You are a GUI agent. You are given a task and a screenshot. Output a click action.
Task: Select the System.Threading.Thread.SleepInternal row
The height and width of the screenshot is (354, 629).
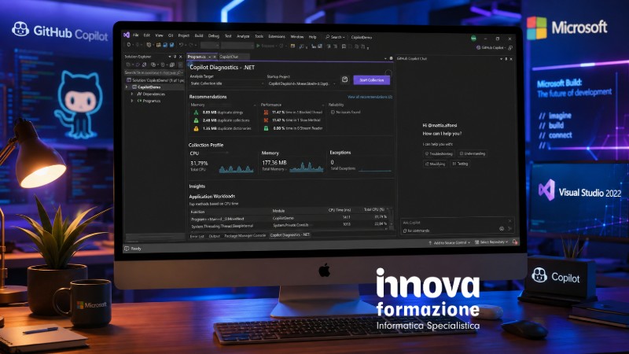(x=288, y=226)
